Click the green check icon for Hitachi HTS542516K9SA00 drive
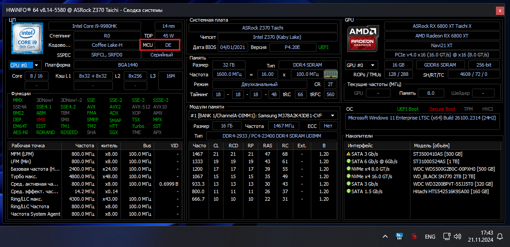510x247 pixels. coord(348,191)
